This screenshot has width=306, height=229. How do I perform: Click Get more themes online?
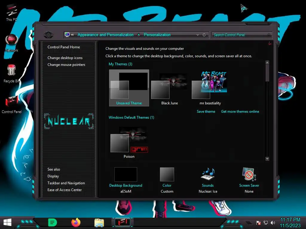[240, 112]
